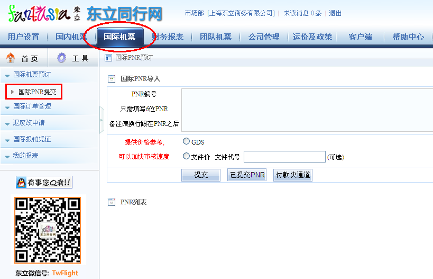Collapse the left sidebar using the splitter handle
Viewport: 433px width, 279px height.
[x=102, y=120]
